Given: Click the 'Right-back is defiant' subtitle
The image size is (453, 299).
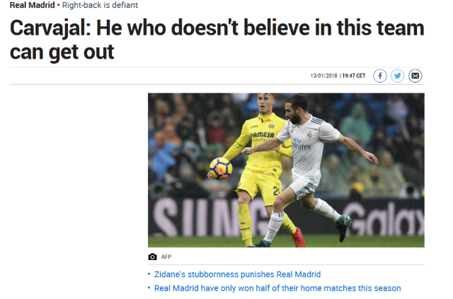Looking at the screenshot, I should coord(100,5).
